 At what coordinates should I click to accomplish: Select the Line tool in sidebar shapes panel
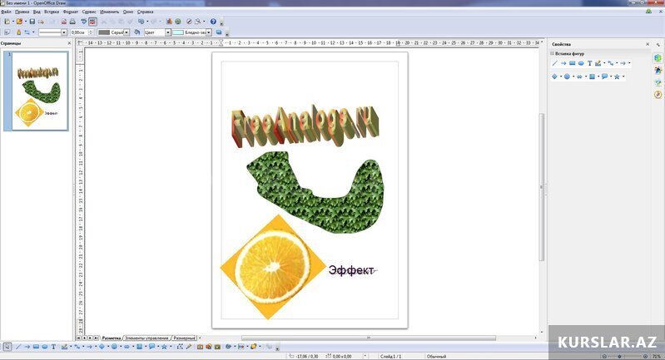coord(554,63)
